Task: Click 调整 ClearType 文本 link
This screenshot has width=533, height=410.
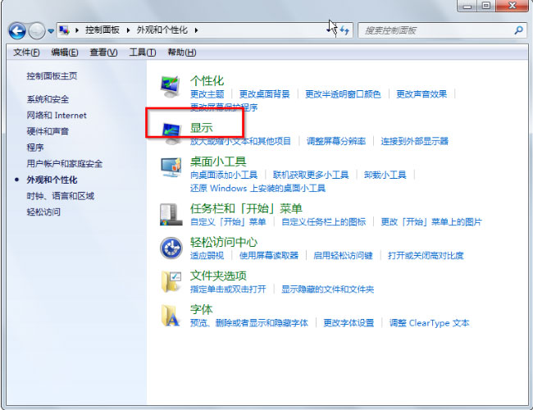Action: click(429, 323)
